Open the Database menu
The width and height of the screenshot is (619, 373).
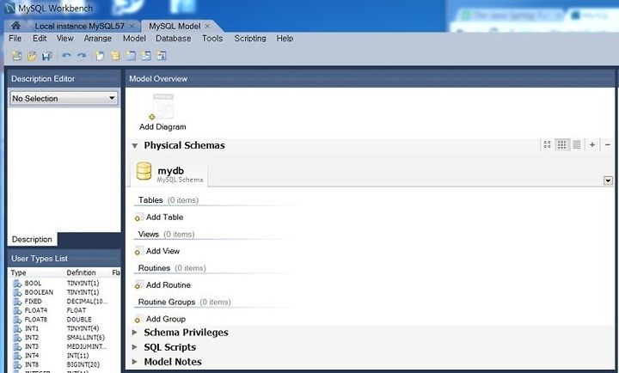coord(174,39)
